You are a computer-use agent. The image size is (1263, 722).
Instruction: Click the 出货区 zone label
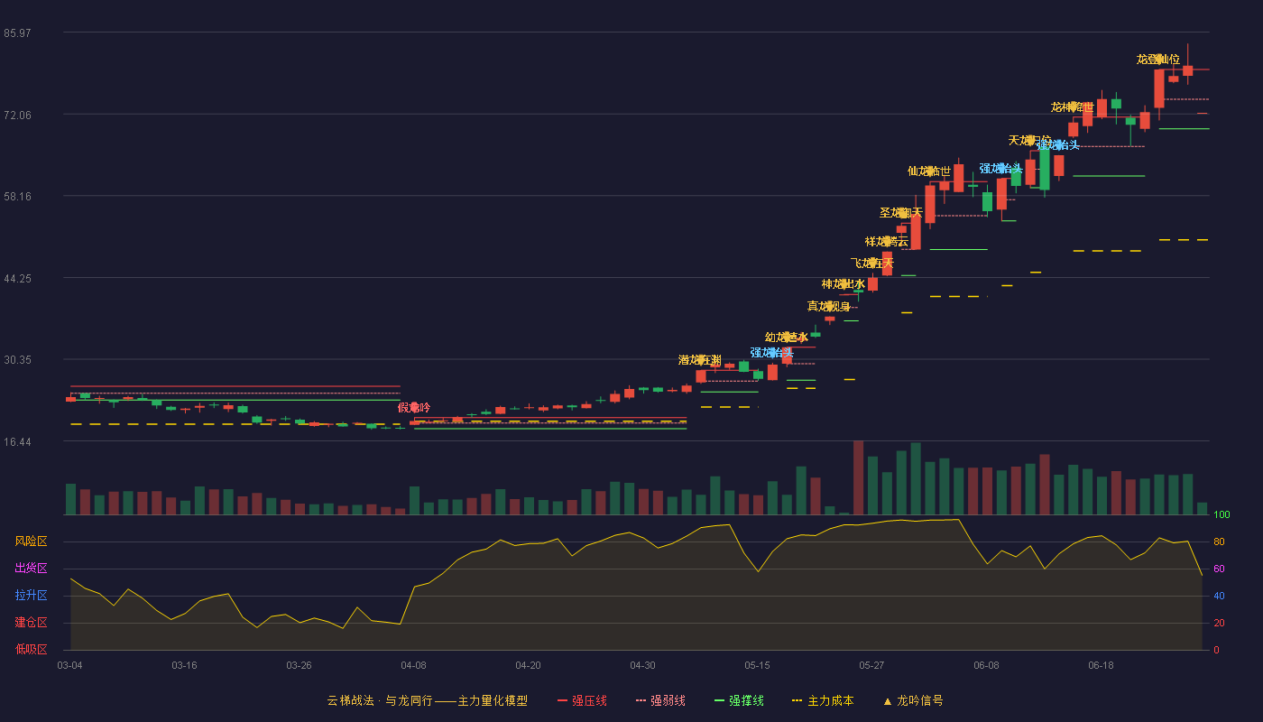(32, 569)
